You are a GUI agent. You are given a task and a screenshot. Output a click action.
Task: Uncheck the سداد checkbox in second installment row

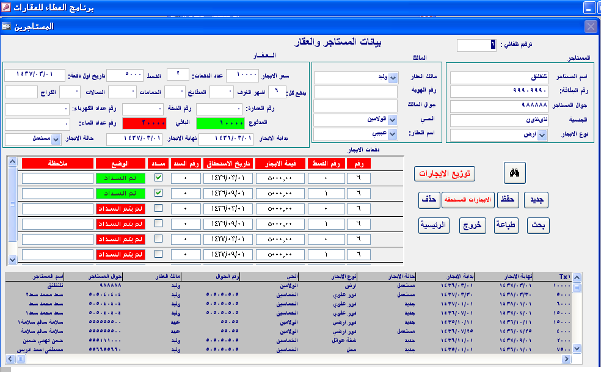(158, 193)
